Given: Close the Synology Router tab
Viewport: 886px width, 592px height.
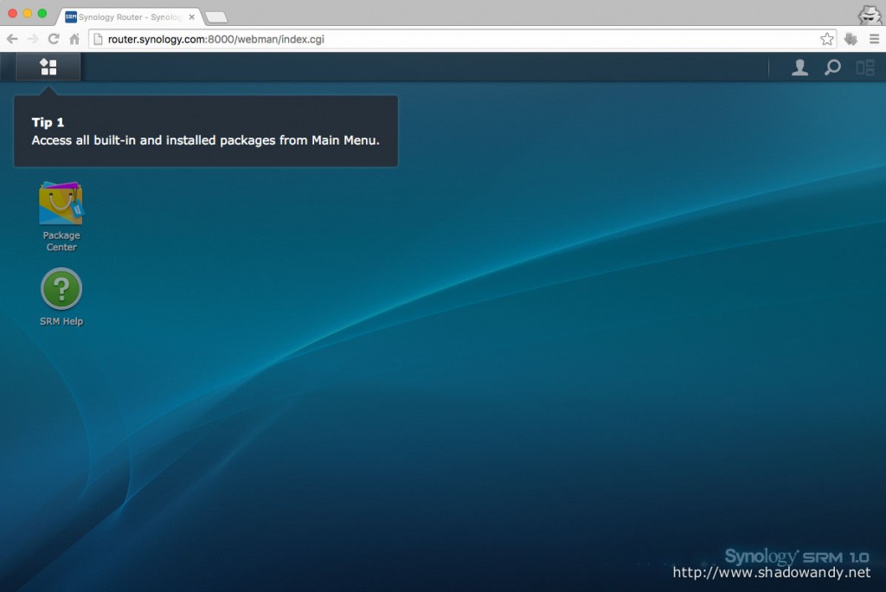Looking at the screenshot, I should pyautogui.click(x=191, y=17).
